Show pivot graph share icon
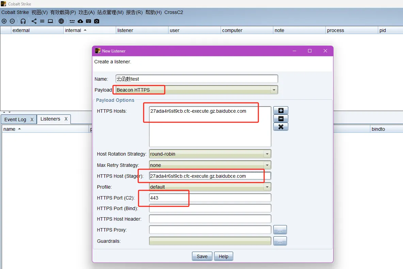 click(x=34, y=21)
